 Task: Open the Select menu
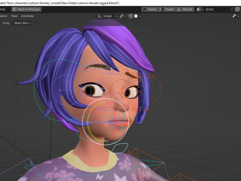tap(4, 16)
